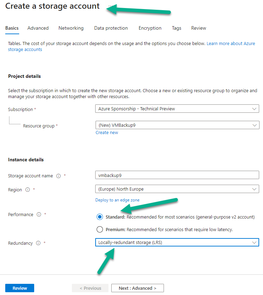This screenshot has width=263, height=295.
Task: Open the Region dropdown list
Action: point(177,189)
